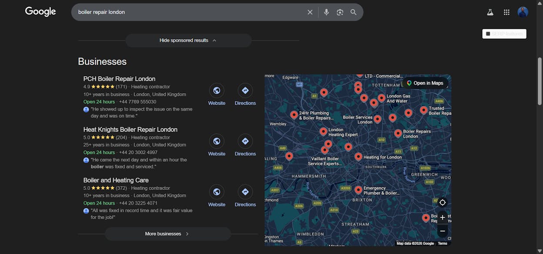This screenshot has width=543, height=254.
Task: Click the page vertical scrollbar thumb
Action: (540, 81)
